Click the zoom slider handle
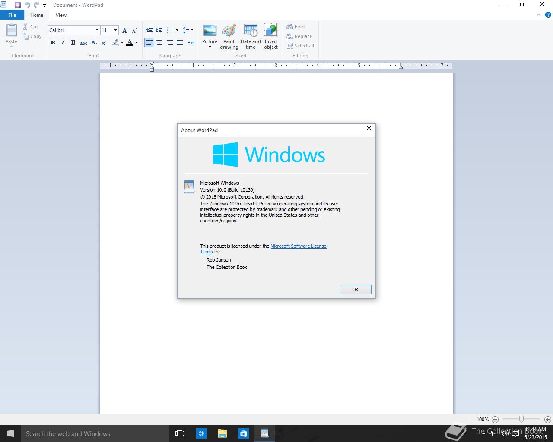 (521, 419)
